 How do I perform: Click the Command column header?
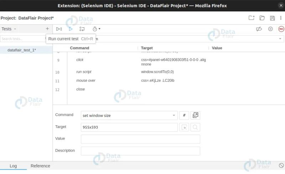(79, 48)
